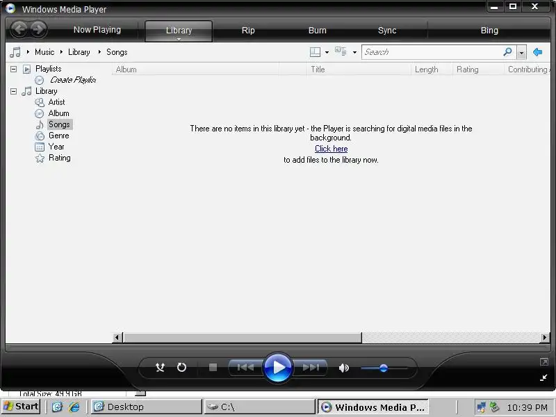556x417 pixels.
Task: Open the search options dropdown arrow
Action: coord(521,53)
